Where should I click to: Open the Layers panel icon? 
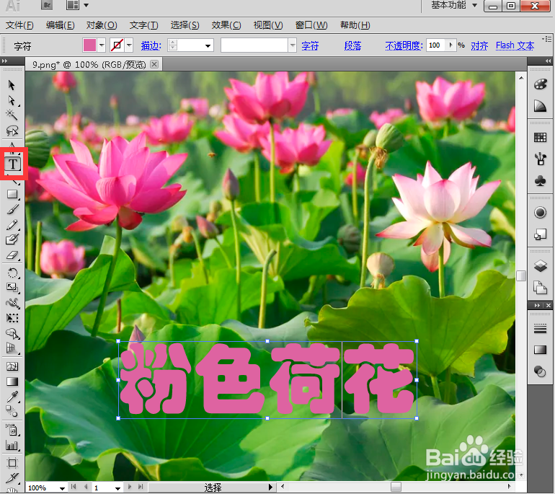pos(540,265)
